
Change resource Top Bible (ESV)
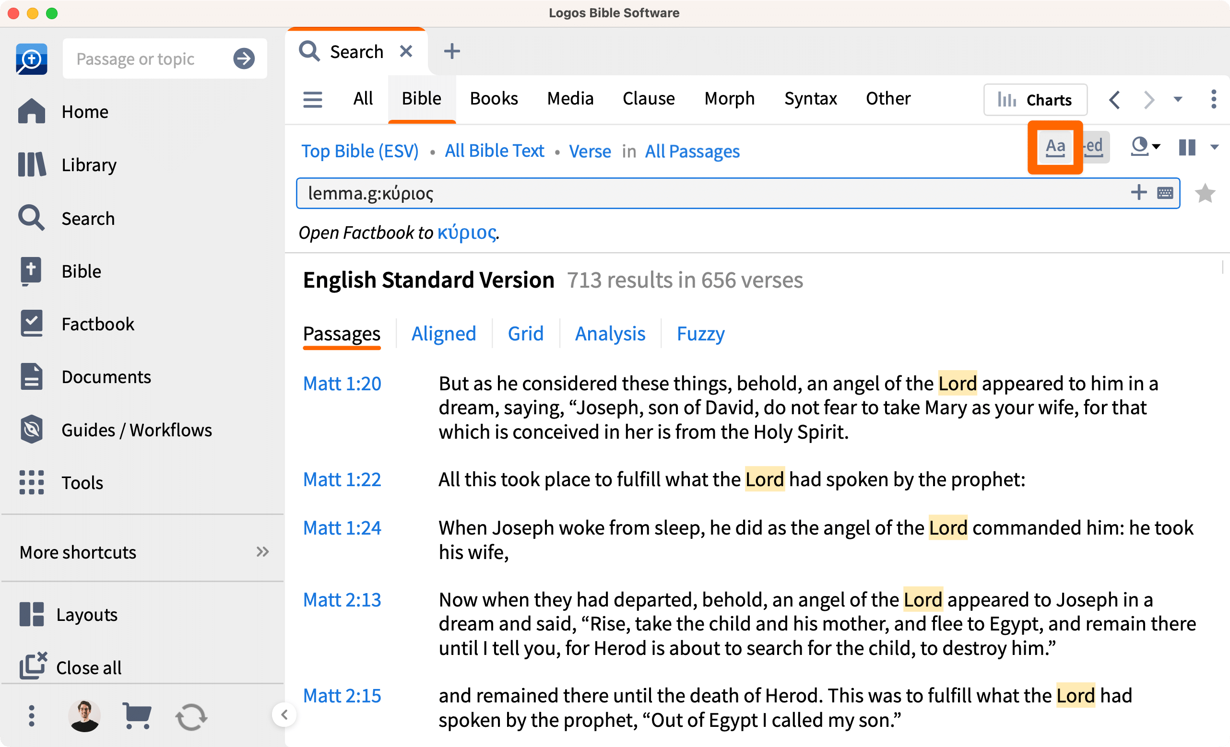[359, 150]
